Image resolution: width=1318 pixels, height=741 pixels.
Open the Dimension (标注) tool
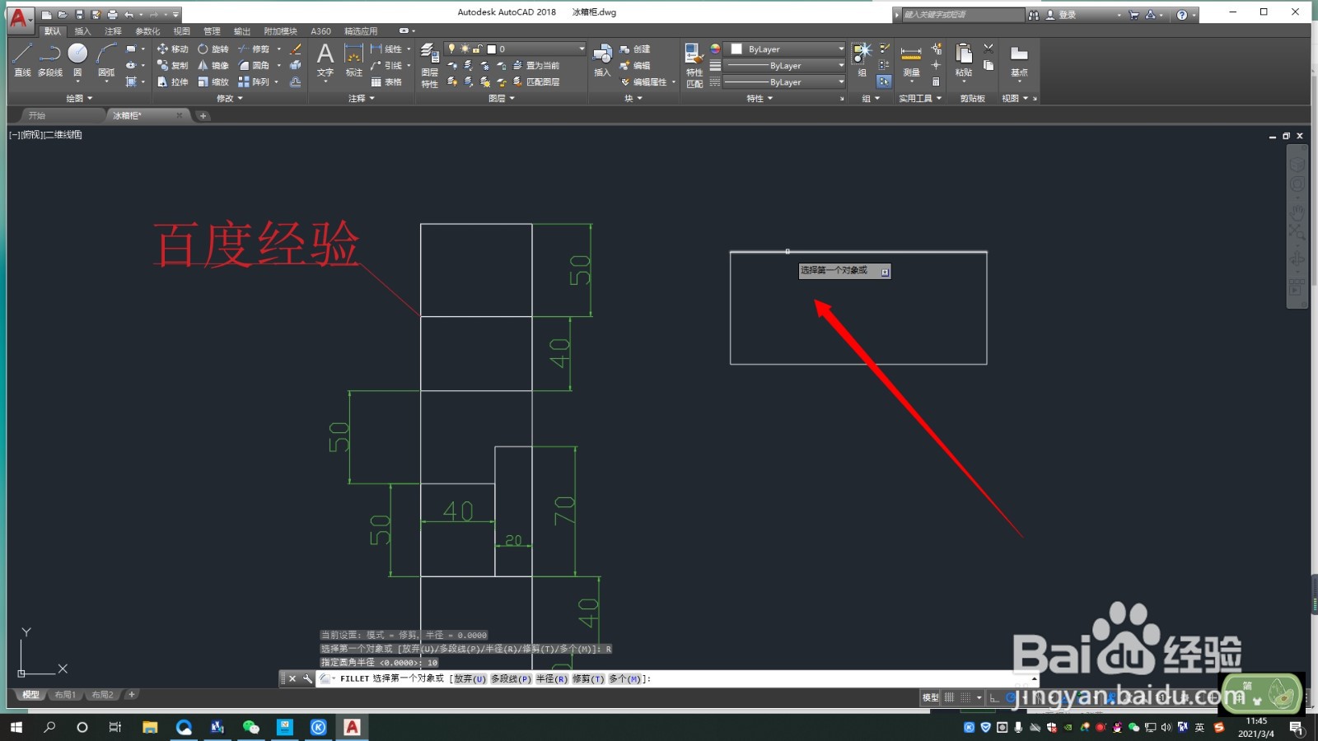(353, 59)
